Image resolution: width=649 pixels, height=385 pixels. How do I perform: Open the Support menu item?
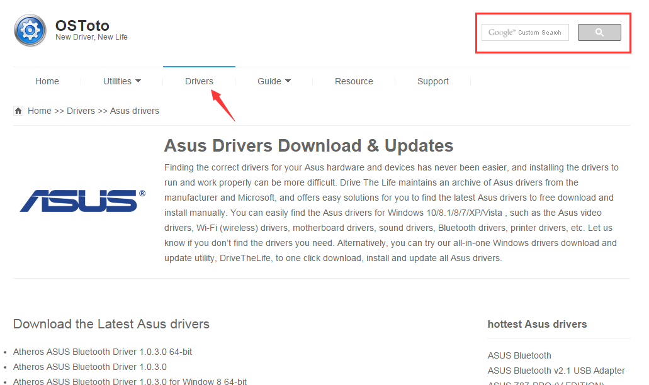(433, 81)
